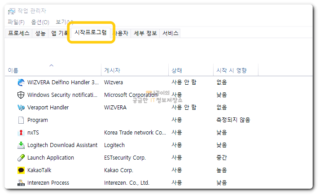Select the WIZVERA Delfino Handler row name

[63, 82]
